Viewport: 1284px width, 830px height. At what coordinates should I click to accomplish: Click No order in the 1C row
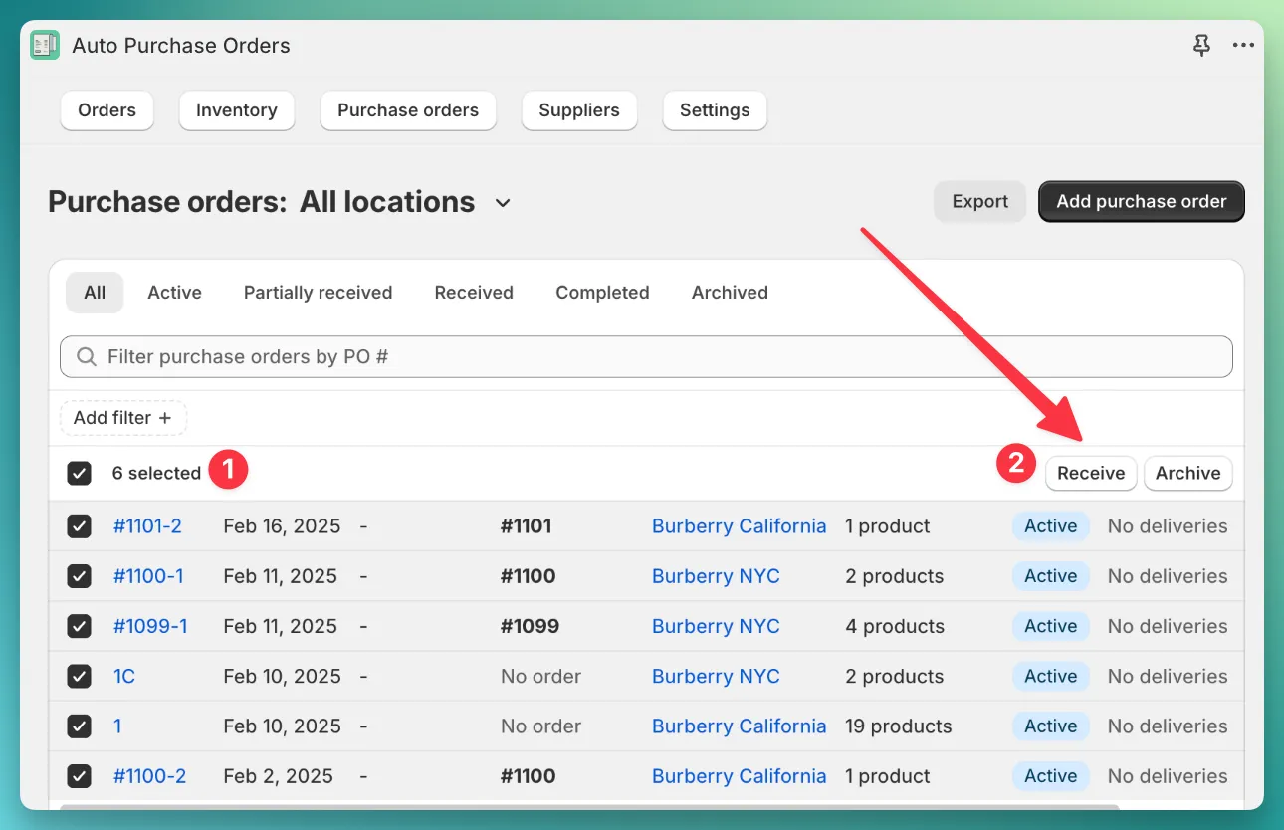point(540,676)
